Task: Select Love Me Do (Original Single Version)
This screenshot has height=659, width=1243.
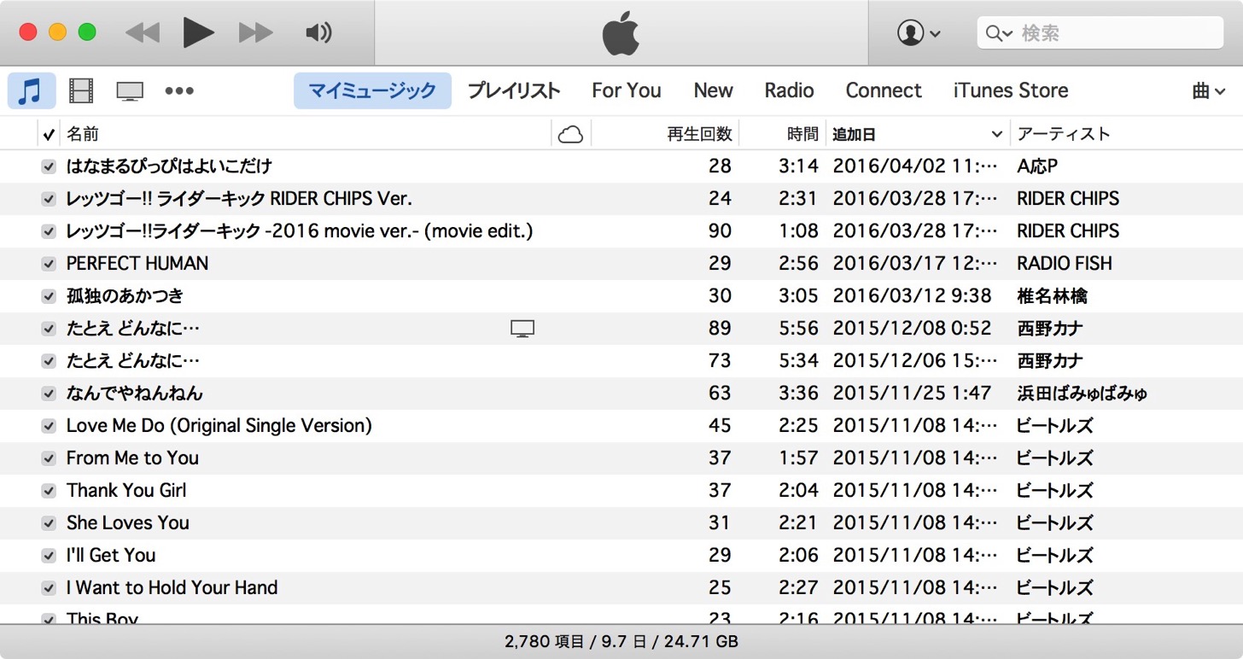Action: pos(219,425)
